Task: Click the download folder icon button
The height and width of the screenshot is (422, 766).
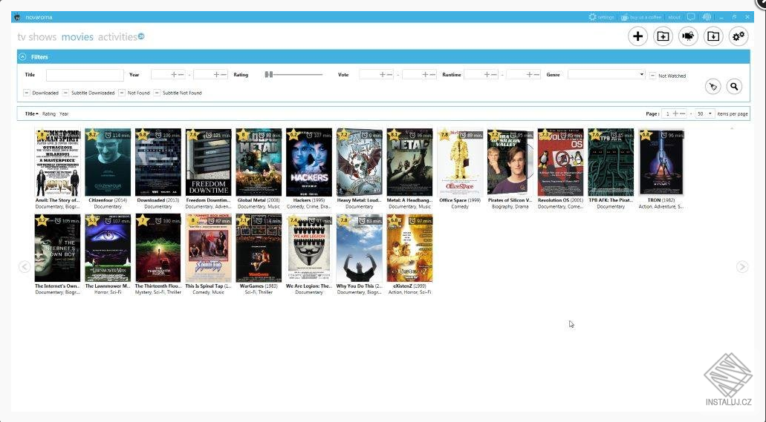Action: tap(713, 36)
